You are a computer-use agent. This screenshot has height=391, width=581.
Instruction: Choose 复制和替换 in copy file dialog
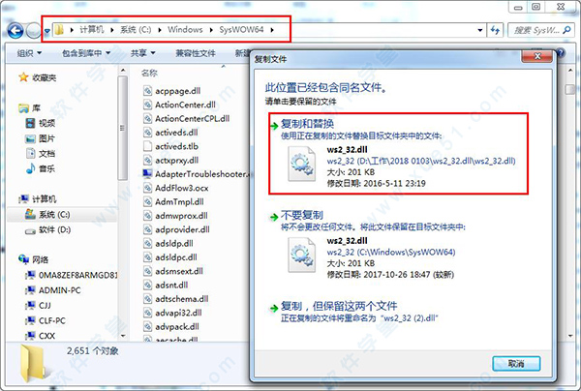pyautogui.click(x=398, y=153)
